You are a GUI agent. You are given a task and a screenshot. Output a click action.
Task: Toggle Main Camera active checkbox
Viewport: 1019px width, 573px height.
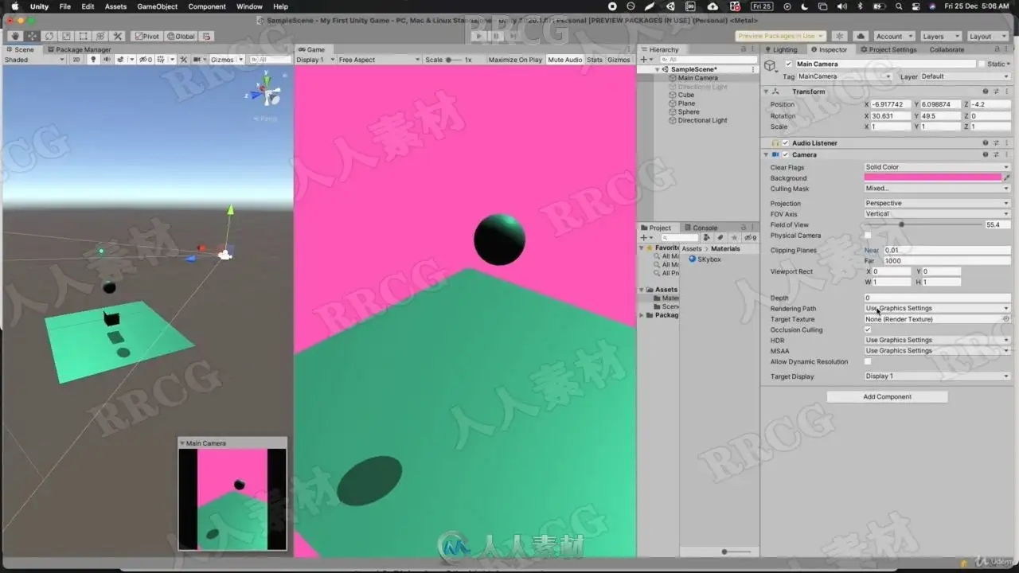[x=788, y=64]
